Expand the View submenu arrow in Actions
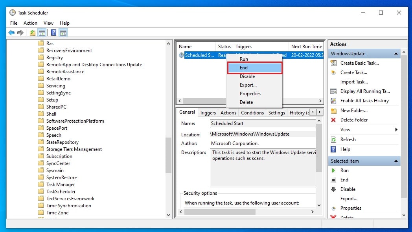Viewport: 412px width, 232px height. coord(396,130)
